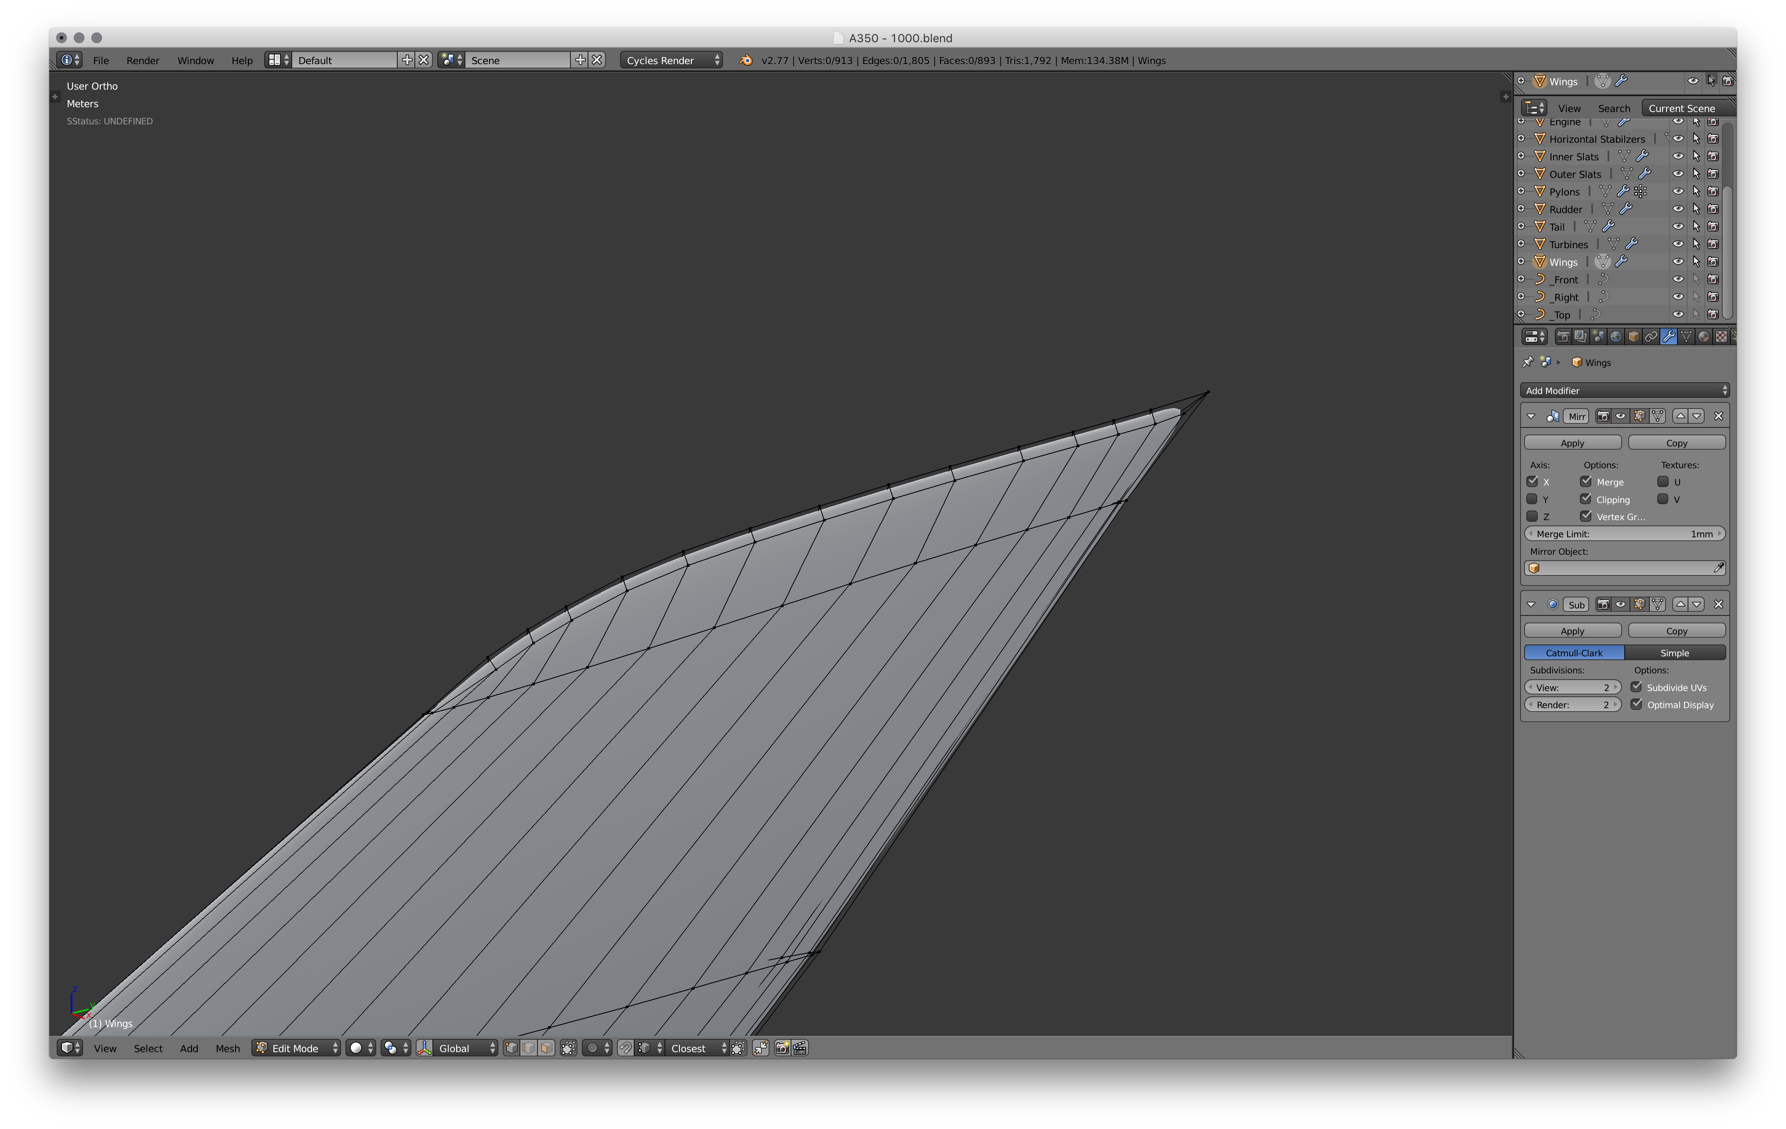Enable the Z axis checkbox
1786x1129 pixels.
point(1532,516)
